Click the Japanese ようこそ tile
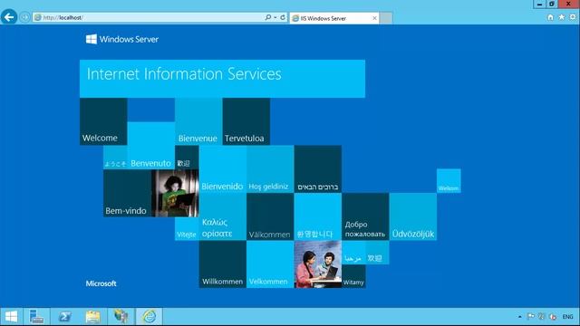 (x=115, y=158)
